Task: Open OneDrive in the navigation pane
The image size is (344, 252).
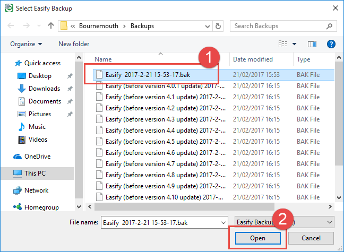Action: (x=38, y=157)
